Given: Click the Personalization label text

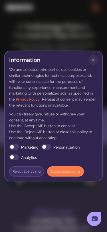Looking at the screenshot, I should pos(66,147).
